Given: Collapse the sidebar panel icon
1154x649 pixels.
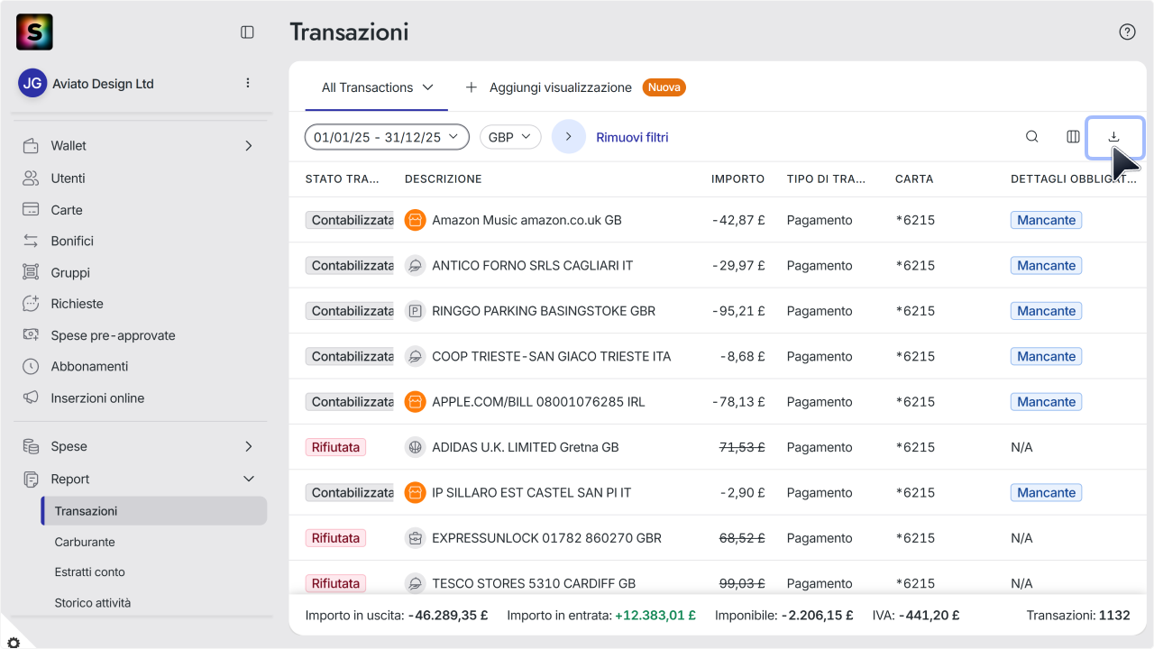Looking at the screenshot, I should pyautogui.click(x=247, y=32).
